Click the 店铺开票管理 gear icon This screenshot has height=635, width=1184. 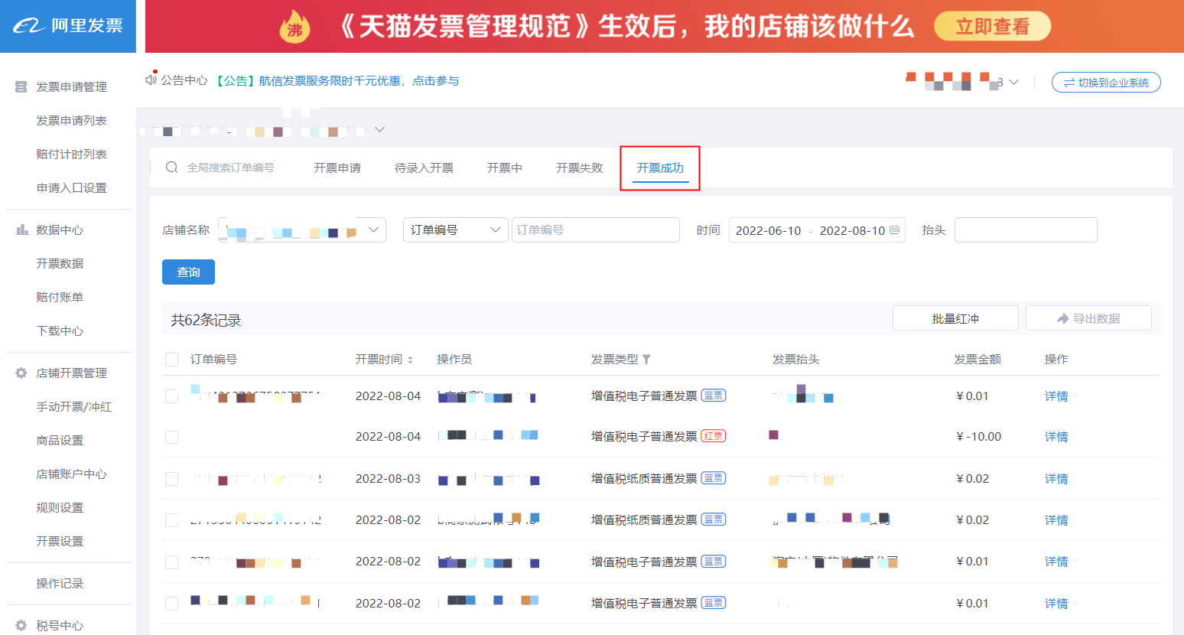21,373
